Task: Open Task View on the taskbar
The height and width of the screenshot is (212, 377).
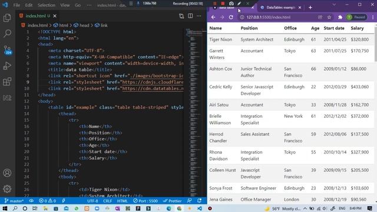Action: (35, 208)
